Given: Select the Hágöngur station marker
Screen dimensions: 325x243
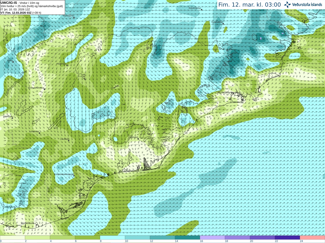Looking at the screenshot, I should click(67, 65).
